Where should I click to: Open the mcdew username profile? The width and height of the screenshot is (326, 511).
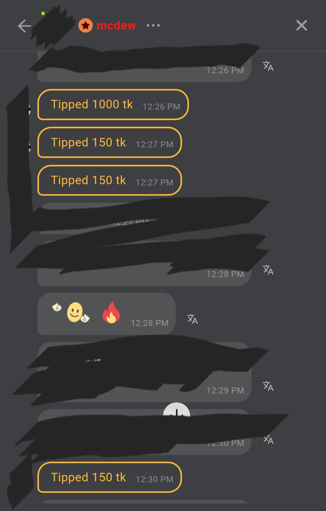tap(116, 25)
